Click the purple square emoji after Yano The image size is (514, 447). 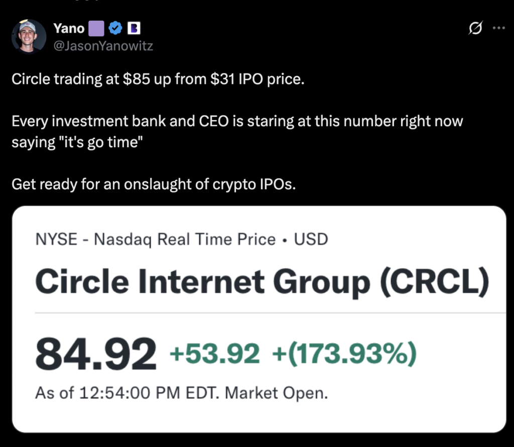96,28
